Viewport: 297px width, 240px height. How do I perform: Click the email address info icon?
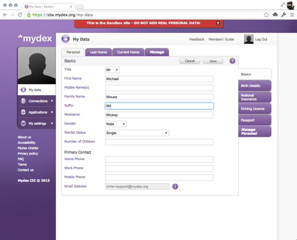tap(175, 186)
